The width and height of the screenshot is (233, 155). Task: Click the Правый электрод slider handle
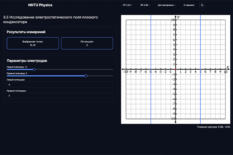(x=86, y=76)
